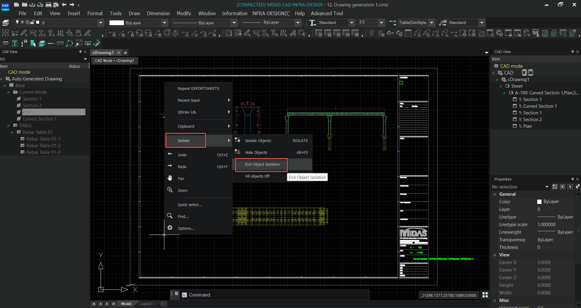The width and height of the screenshot is (581, 308).
Task: Toggle the CAD View panel pin
Action: pos(572,52)
